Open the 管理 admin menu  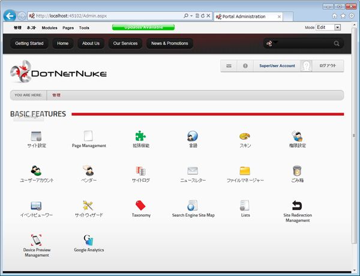17,28
